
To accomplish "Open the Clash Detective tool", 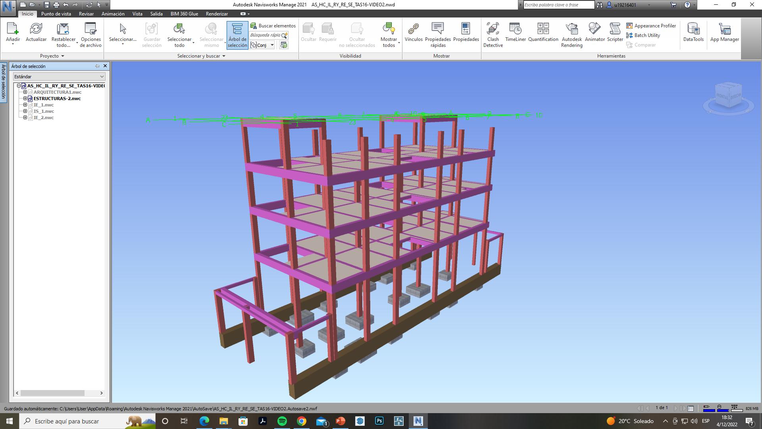I will [493, 35].
